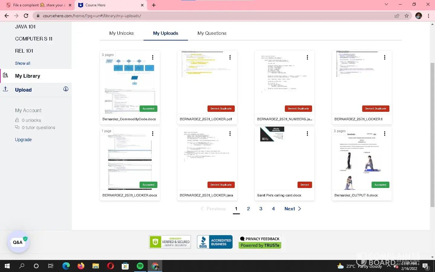Open a new browser tab
Viewport: 435px width, 272px height.
pyautogui.click(x=154, y=5)
